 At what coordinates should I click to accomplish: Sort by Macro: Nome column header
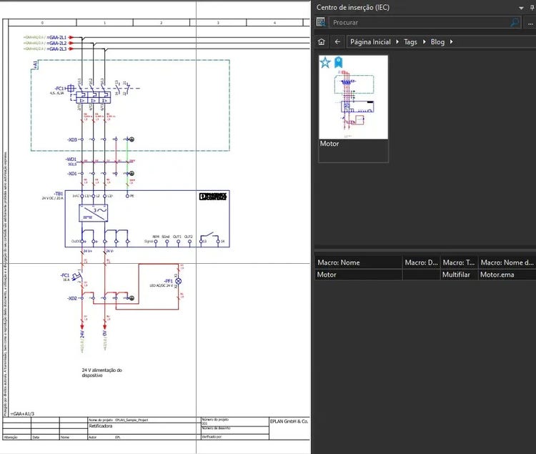357,262
